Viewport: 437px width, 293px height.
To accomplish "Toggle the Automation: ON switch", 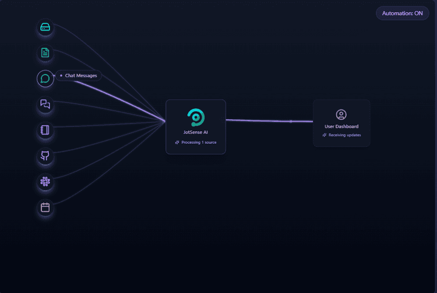I will 402,13.
